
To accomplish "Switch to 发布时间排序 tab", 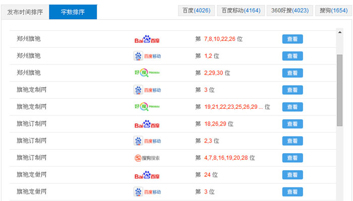I will point(25,12).
